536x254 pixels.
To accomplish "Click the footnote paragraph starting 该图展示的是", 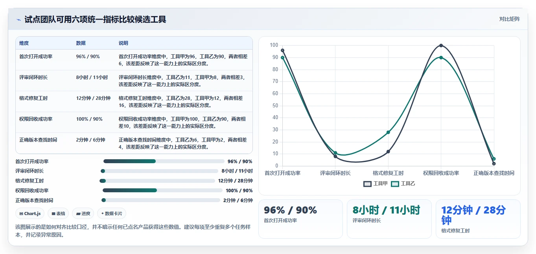I will (x=133, y=231).
